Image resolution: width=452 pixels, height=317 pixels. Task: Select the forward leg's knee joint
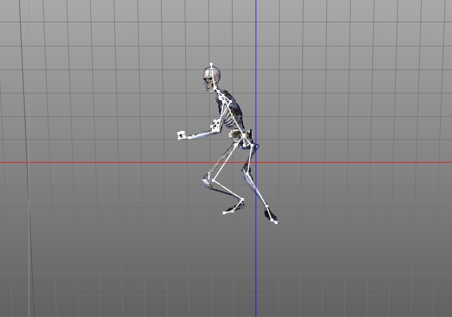(x=212, y=181)
